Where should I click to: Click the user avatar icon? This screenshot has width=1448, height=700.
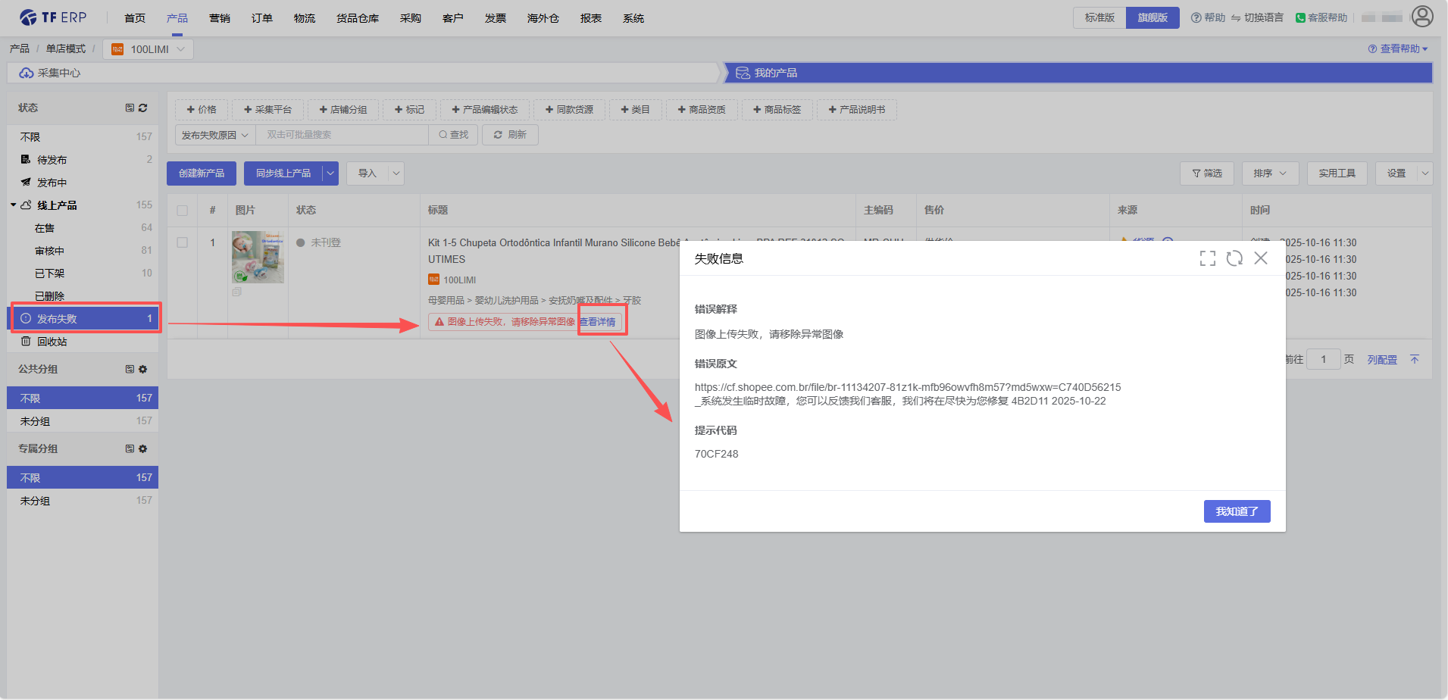[x=1422, y=17]
